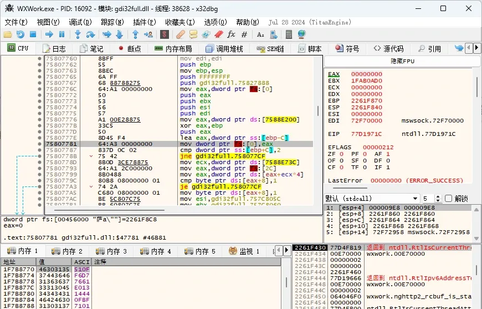Restart the debuggee with the circular arrow icon
Image resolution: width=482 pixels, height=309 pixels.
coord(20,34)
